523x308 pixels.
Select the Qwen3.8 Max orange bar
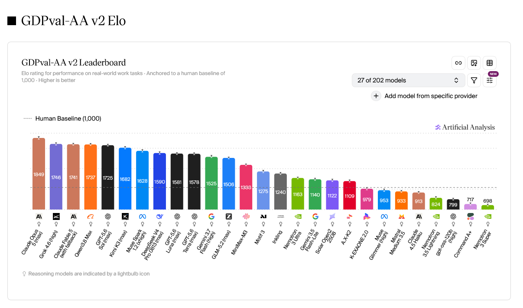[x=91, y=177]
